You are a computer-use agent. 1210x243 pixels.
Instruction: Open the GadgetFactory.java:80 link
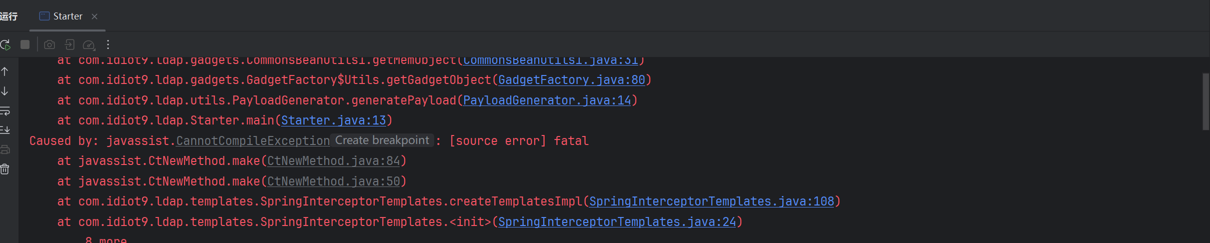[x=572, y=80]
